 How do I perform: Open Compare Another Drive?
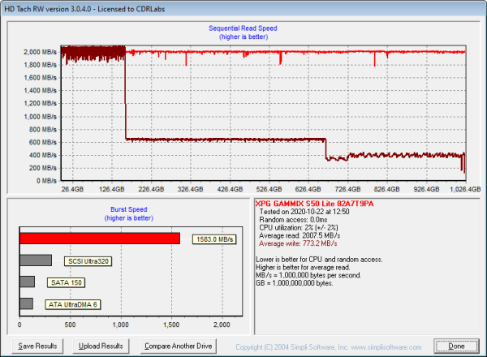click(179, 346)
